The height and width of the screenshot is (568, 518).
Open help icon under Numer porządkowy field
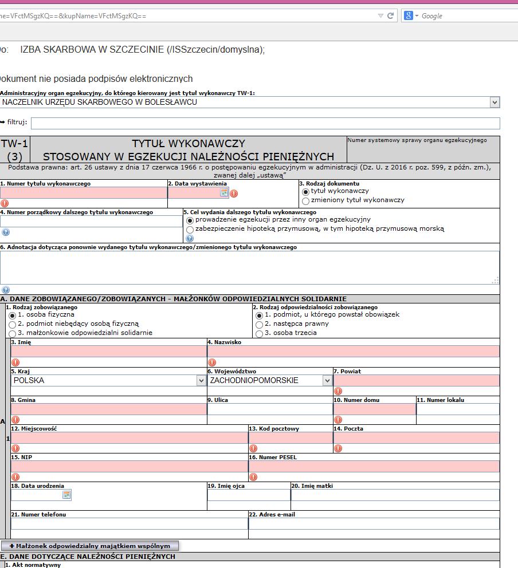pos(6,232)
